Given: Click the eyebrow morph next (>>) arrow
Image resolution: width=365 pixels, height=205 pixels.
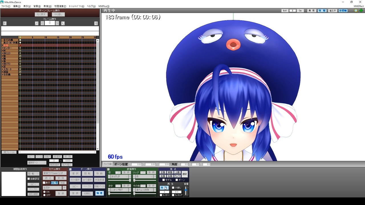Looking at the screenshot, I should tap(130, 190).
